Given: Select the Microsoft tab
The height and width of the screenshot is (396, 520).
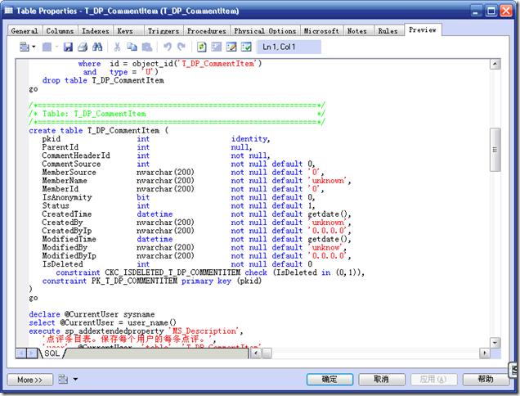Looking at the screenshot, I should [x=321, y=31].
